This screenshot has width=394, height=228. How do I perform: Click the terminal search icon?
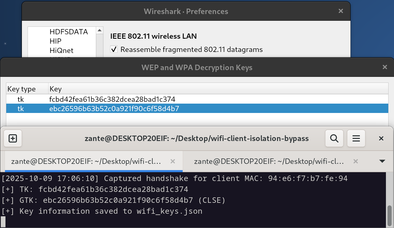[x=334, y=138]
